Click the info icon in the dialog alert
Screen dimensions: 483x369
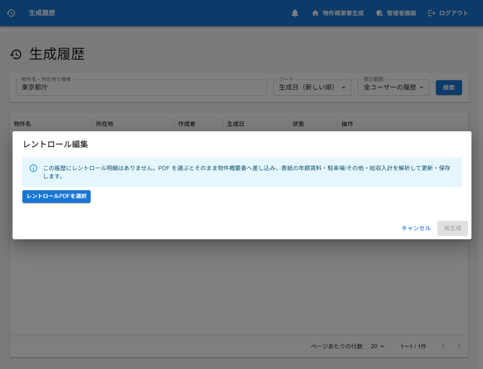[33, 168]
